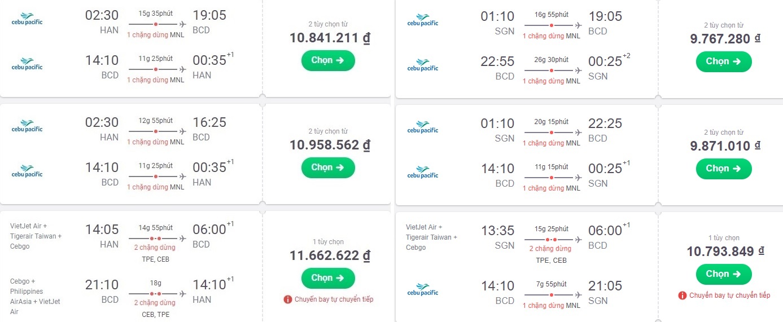
Task: Click Cebu Pacific logo on 02:30–19:05 HAN flight
Action: (27, 20)
